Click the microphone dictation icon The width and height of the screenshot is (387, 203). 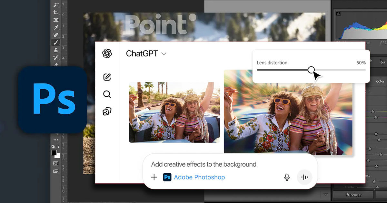tap(287, 177)
